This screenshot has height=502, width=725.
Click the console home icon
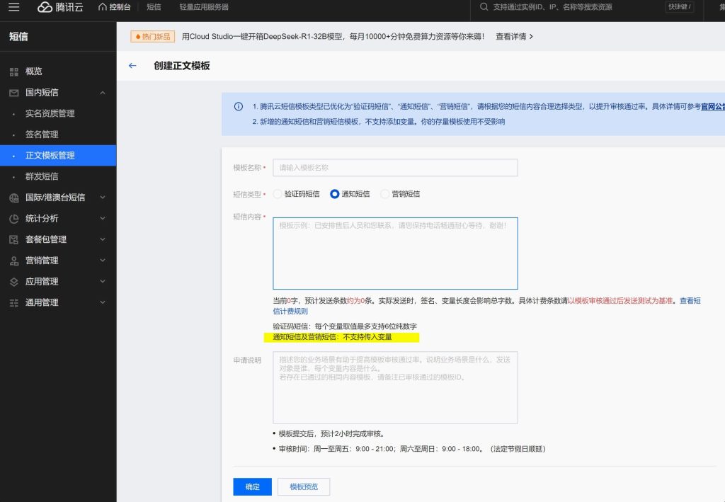click(103, 7)
